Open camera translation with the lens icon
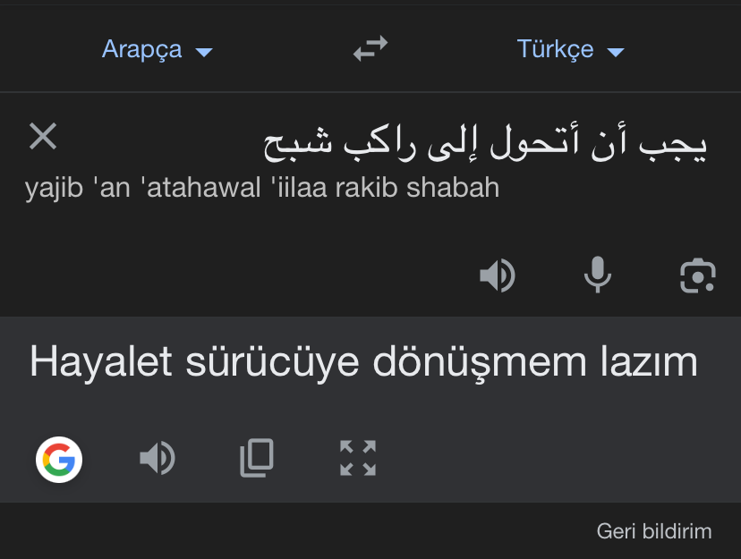Viewport: 741px width, 559px height. point(697,275)
